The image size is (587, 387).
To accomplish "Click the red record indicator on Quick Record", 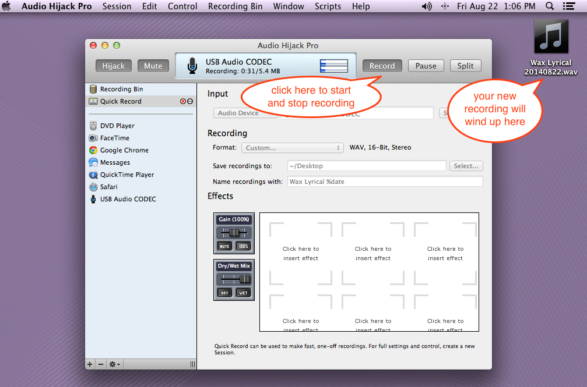I will click(183, 101).
